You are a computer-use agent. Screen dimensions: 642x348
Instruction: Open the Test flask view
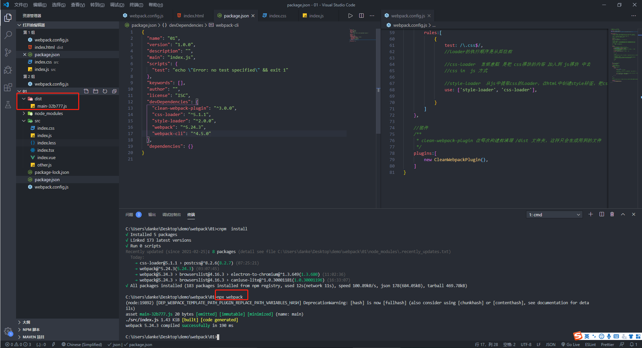point(8,105)
